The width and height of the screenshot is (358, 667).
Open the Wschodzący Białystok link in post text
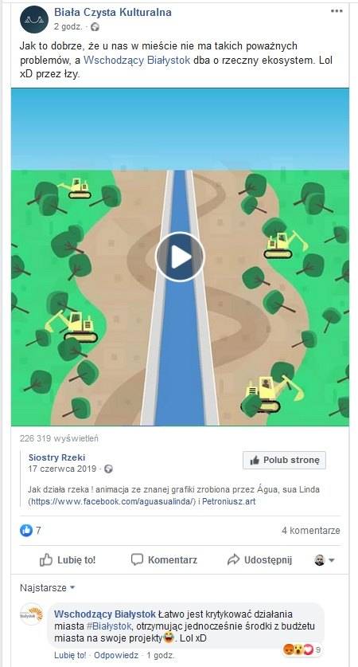tap(137, 60)
